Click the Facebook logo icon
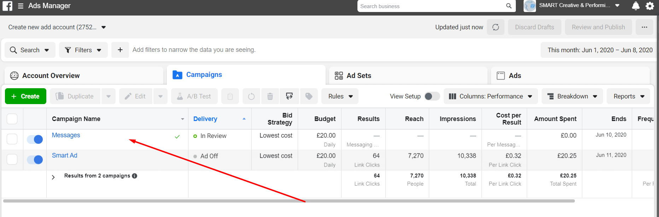Screen dimensions: 659x217 [7, 6]
